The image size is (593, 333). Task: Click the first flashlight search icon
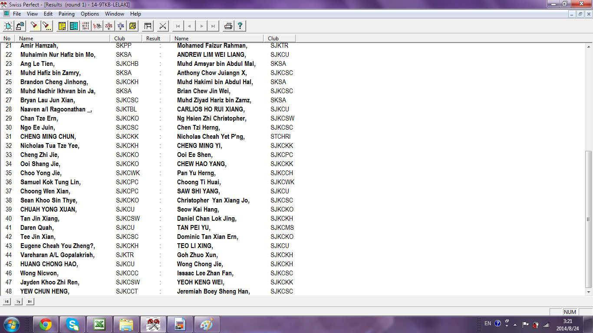point(34,26)
